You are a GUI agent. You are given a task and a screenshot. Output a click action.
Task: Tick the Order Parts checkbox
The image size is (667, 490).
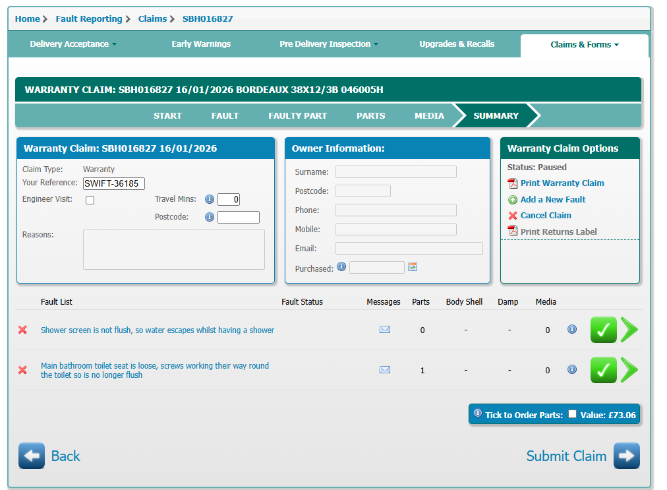coord(572,413)
